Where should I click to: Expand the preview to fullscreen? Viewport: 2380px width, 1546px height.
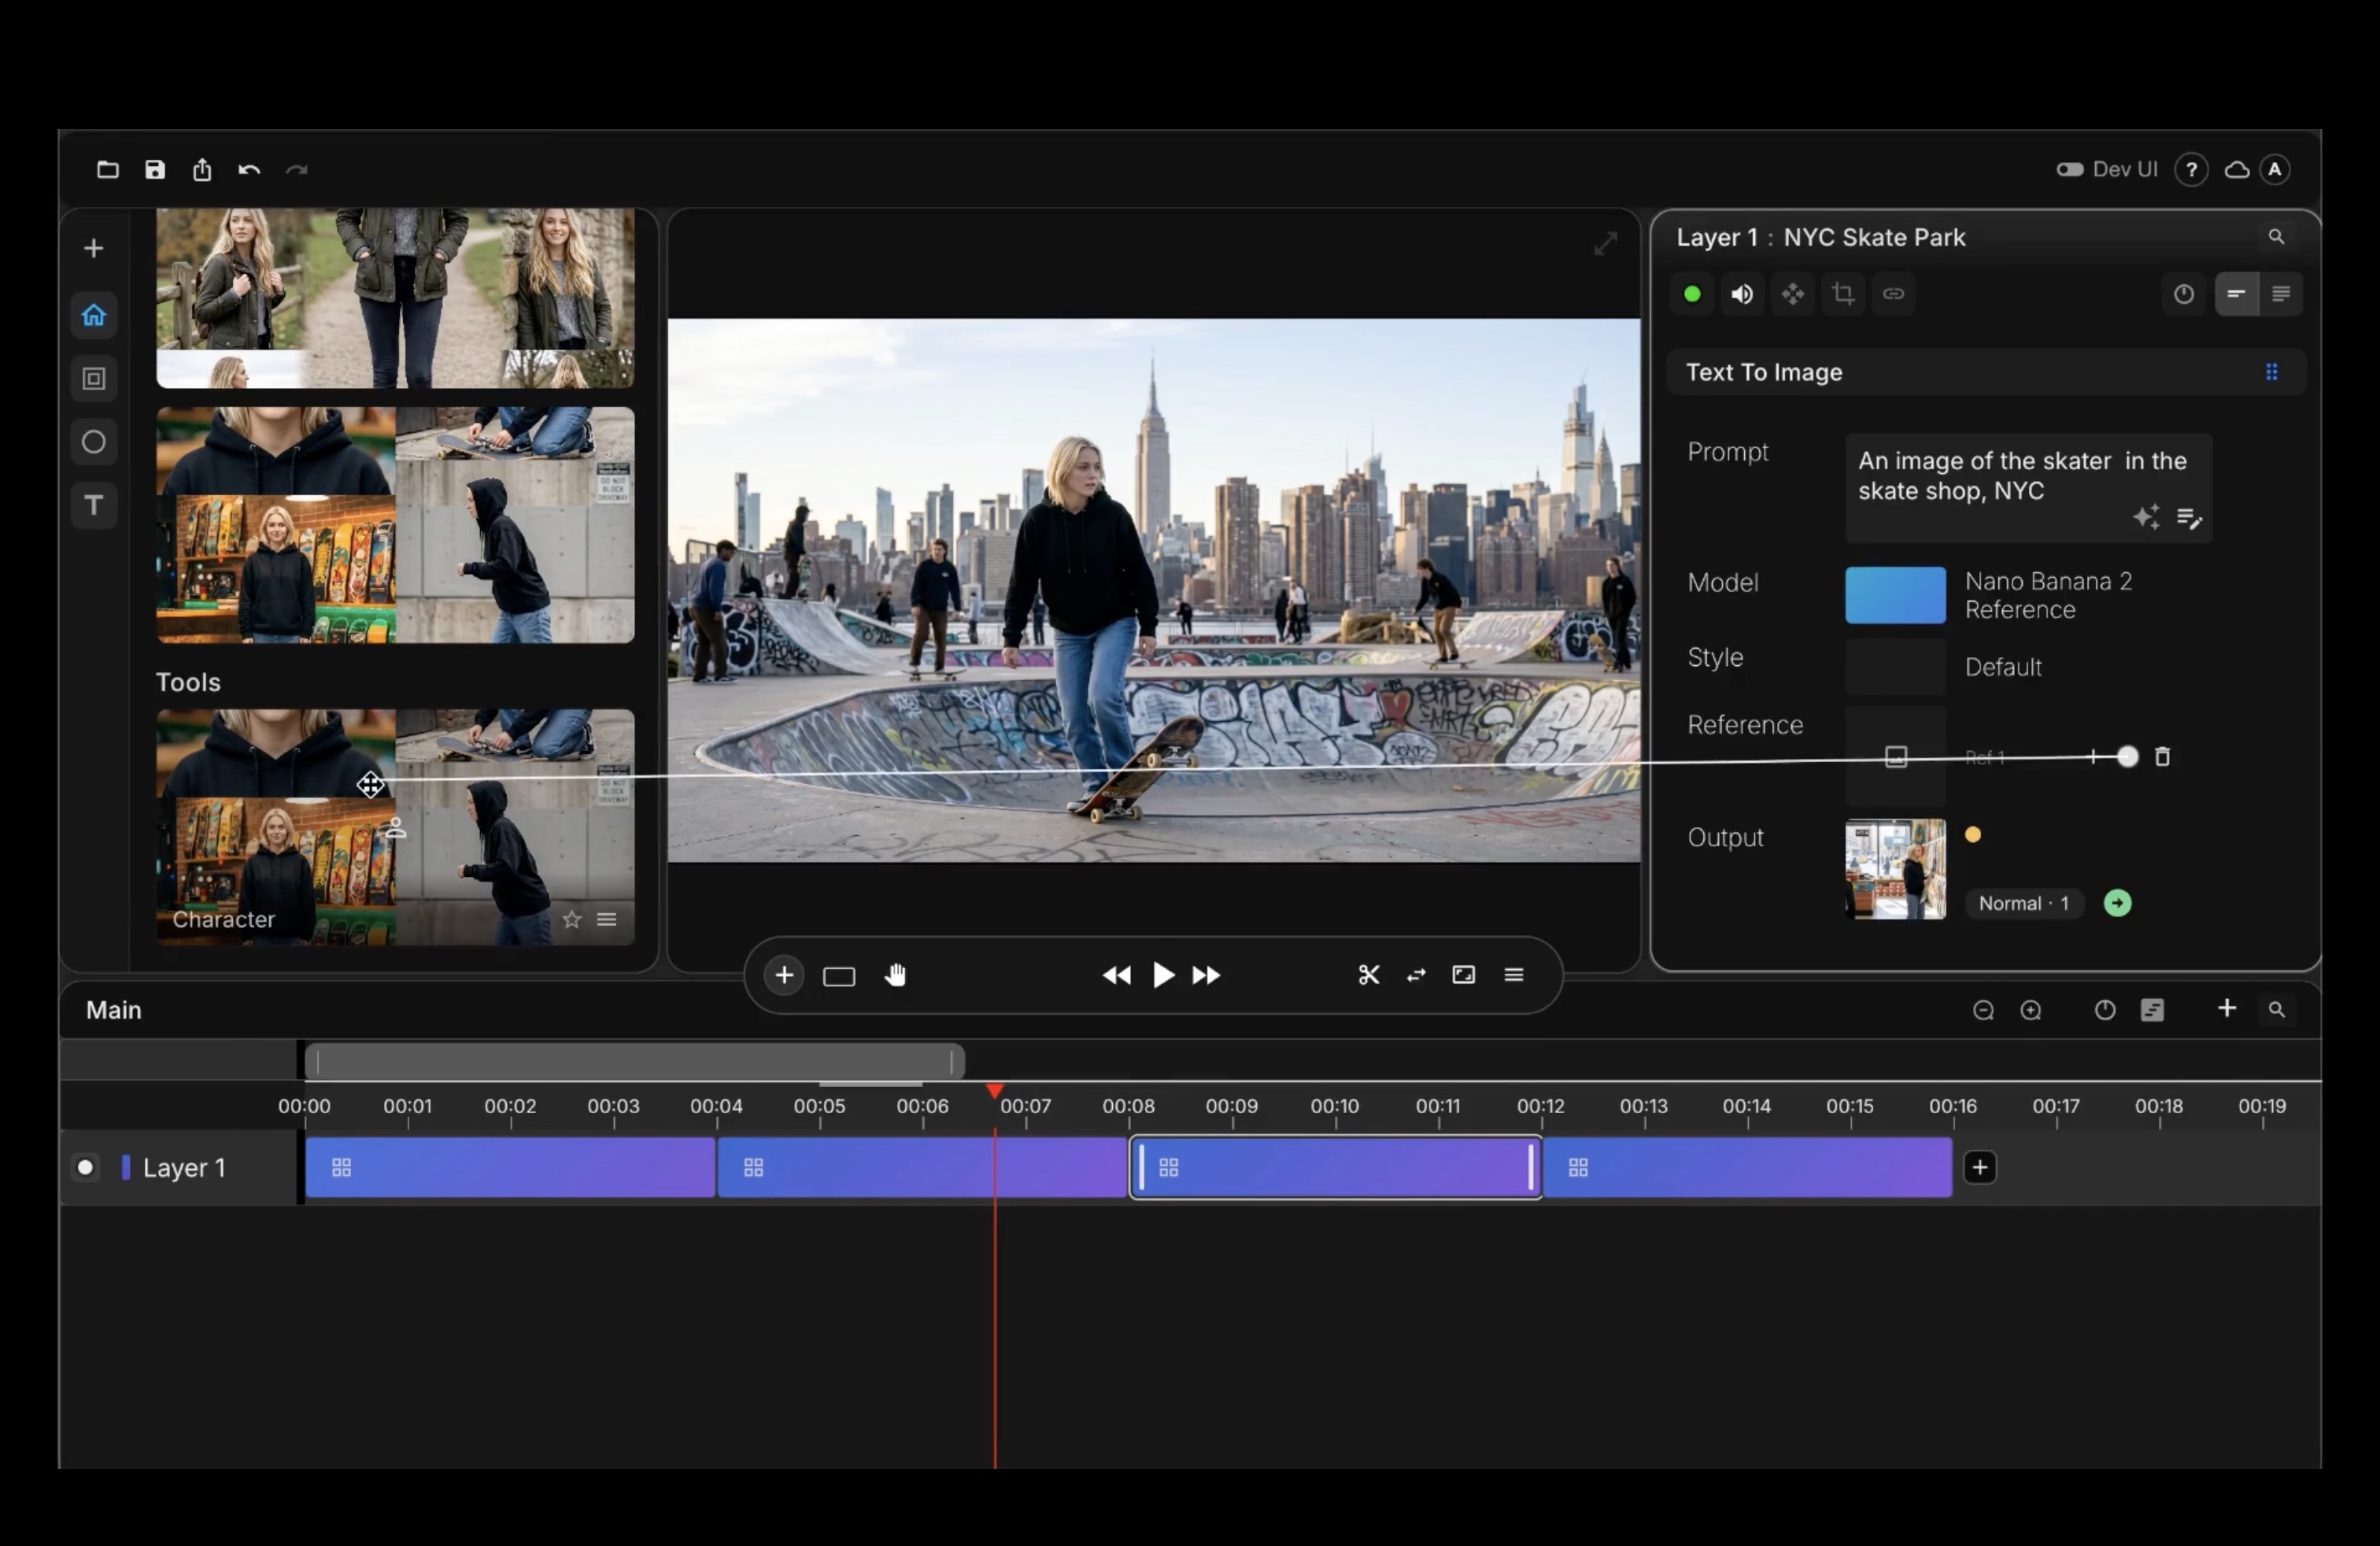[x=1605, y=243]
